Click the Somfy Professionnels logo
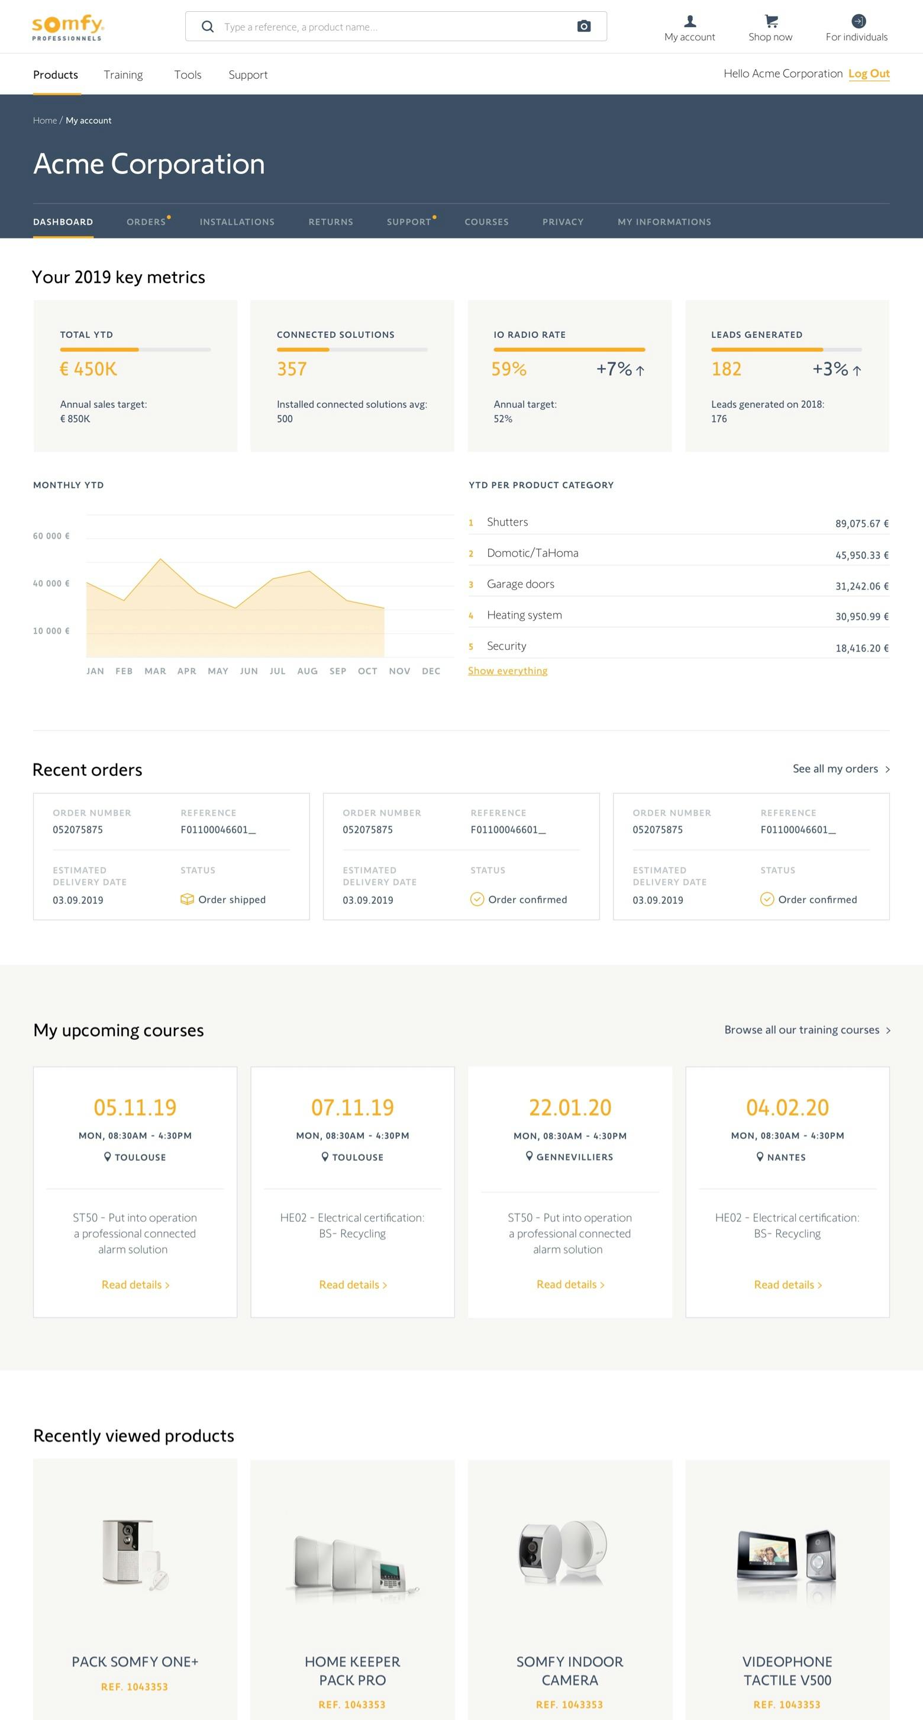 68,27
